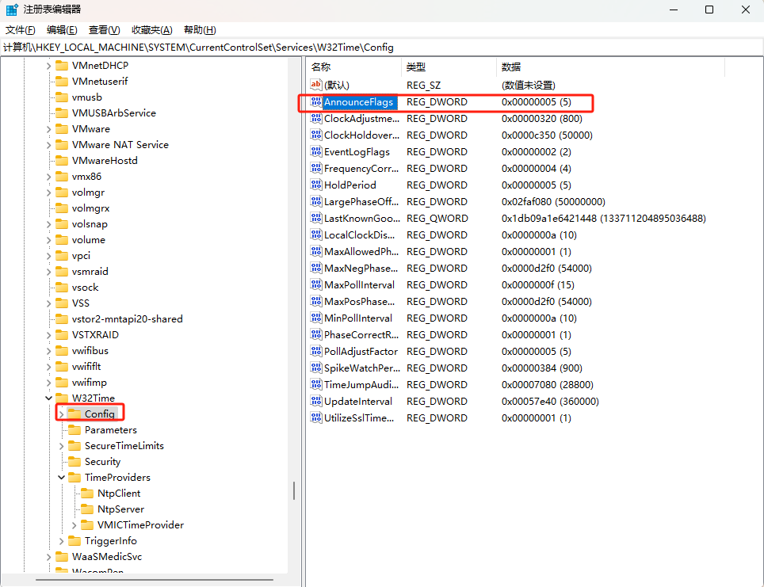
Task: Open the 收藏夹(A) menu
Action: point(152,30)
